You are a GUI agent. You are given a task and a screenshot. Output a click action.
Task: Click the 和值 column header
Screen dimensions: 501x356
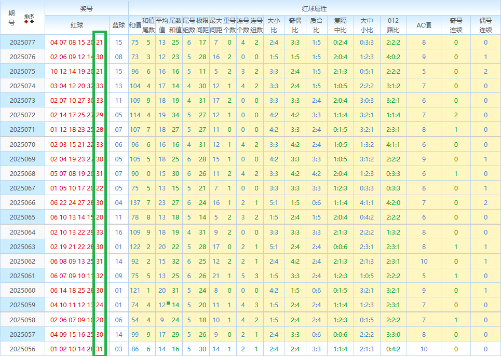(135, 25)
